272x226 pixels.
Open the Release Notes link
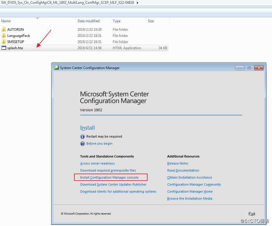point(178,163)
